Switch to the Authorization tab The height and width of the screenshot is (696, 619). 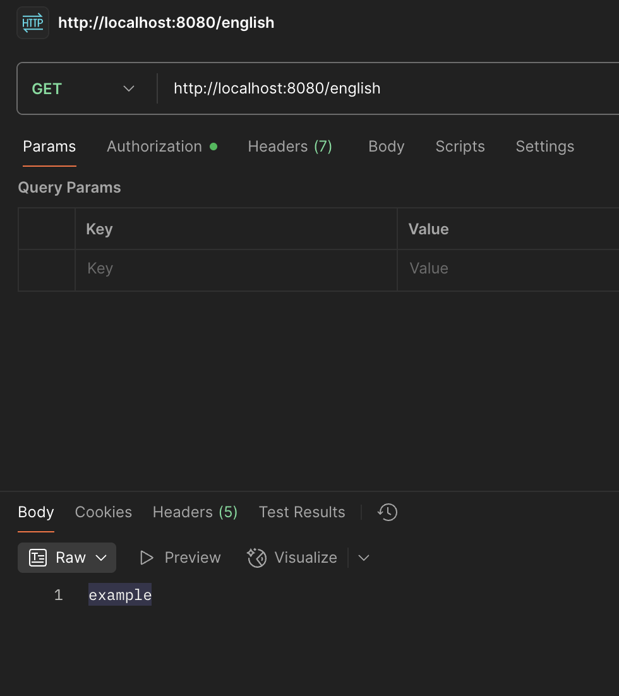[155, 147]
